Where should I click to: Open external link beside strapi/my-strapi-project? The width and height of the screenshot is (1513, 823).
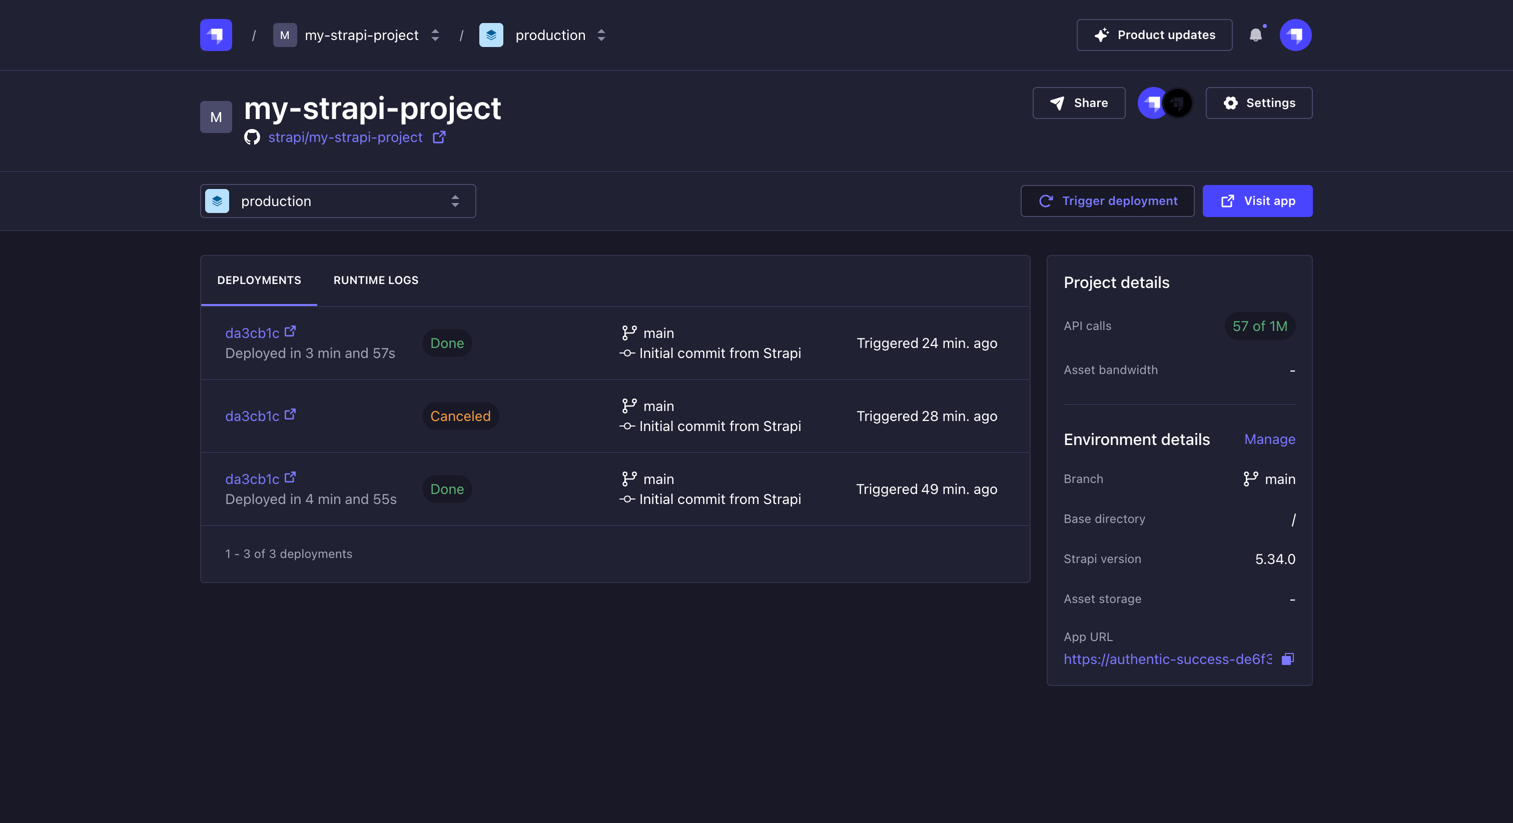(439, 137)
